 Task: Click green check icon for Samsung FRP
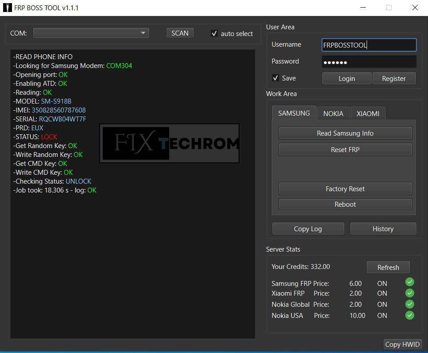tap(409, 282)
